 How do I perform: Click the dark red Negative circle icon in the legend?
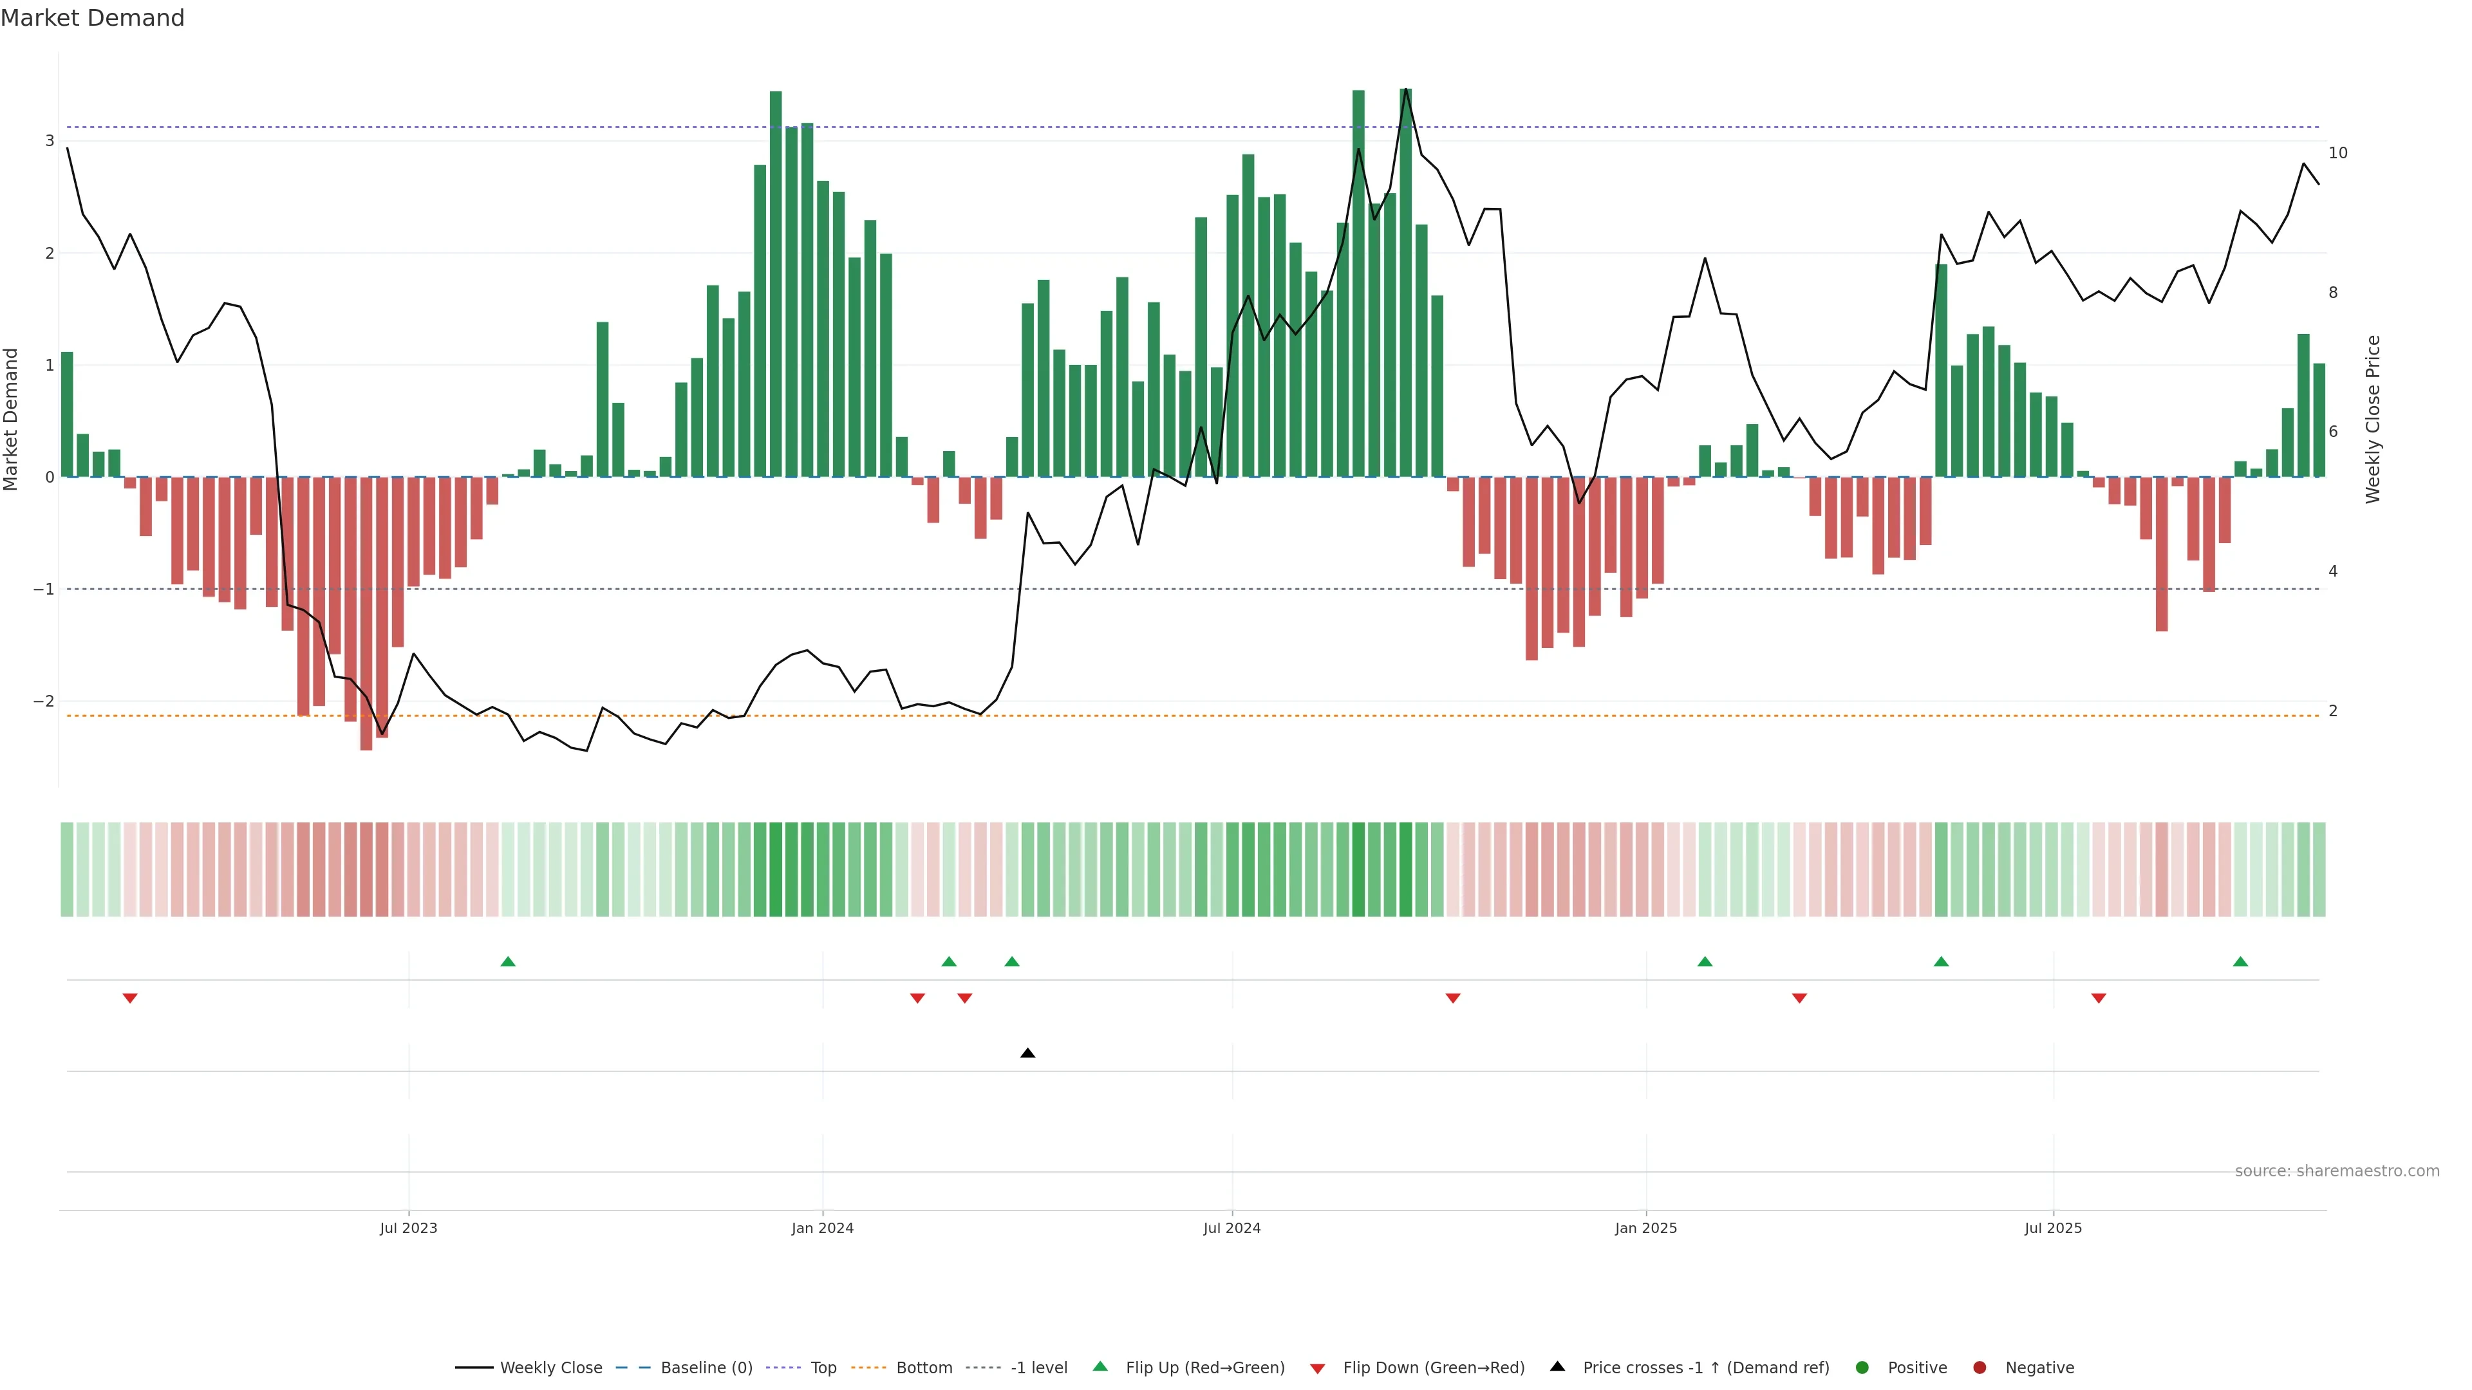(x=1980, y=1368)
